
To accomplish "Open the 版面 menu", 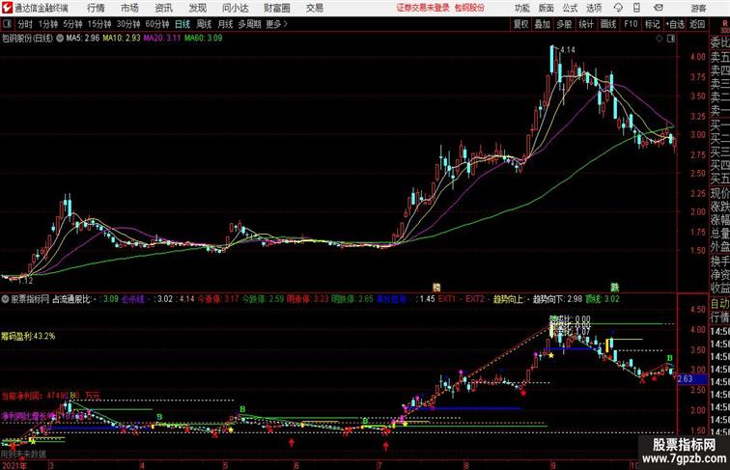I will point(547,8).
